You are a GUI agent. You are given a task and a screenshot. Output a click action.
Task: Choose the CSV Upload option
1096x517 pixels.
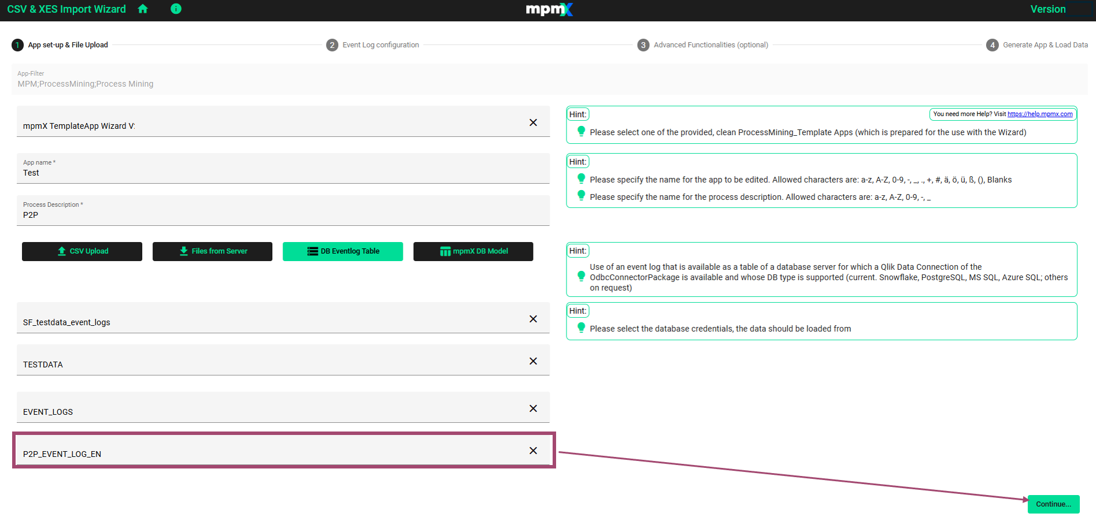coord(82,251)
